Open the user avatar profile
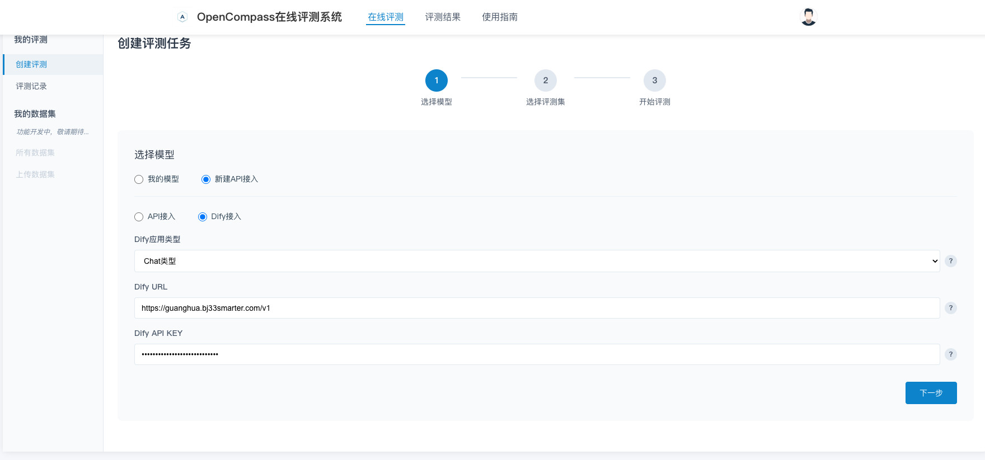Viewport: 985px width, 460px height. pos(808,17)
